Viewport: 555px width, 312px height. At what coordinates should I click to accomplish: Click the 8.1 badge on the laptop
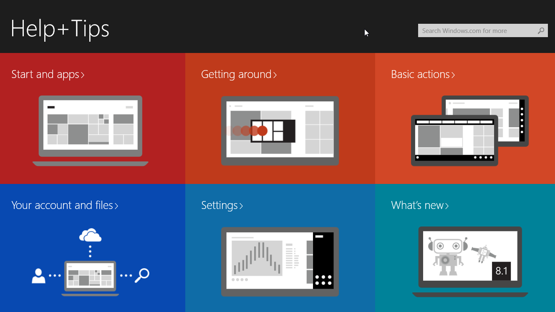pos(501,271)
